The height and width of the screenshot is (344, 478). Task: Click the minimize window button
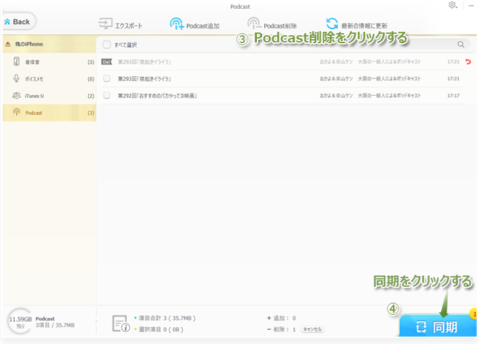(471, 5)
